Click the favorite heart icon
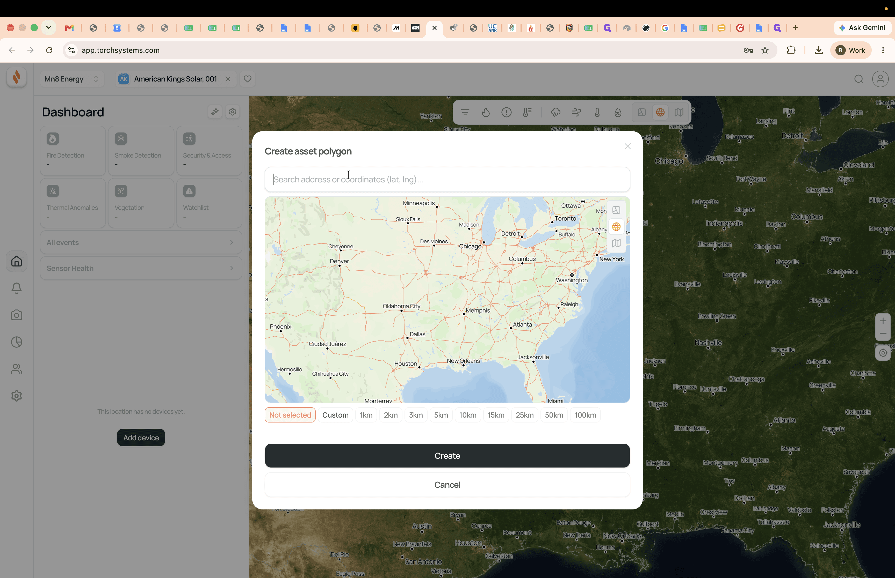The width and height of the screenshot is (895, 578). 248,79
